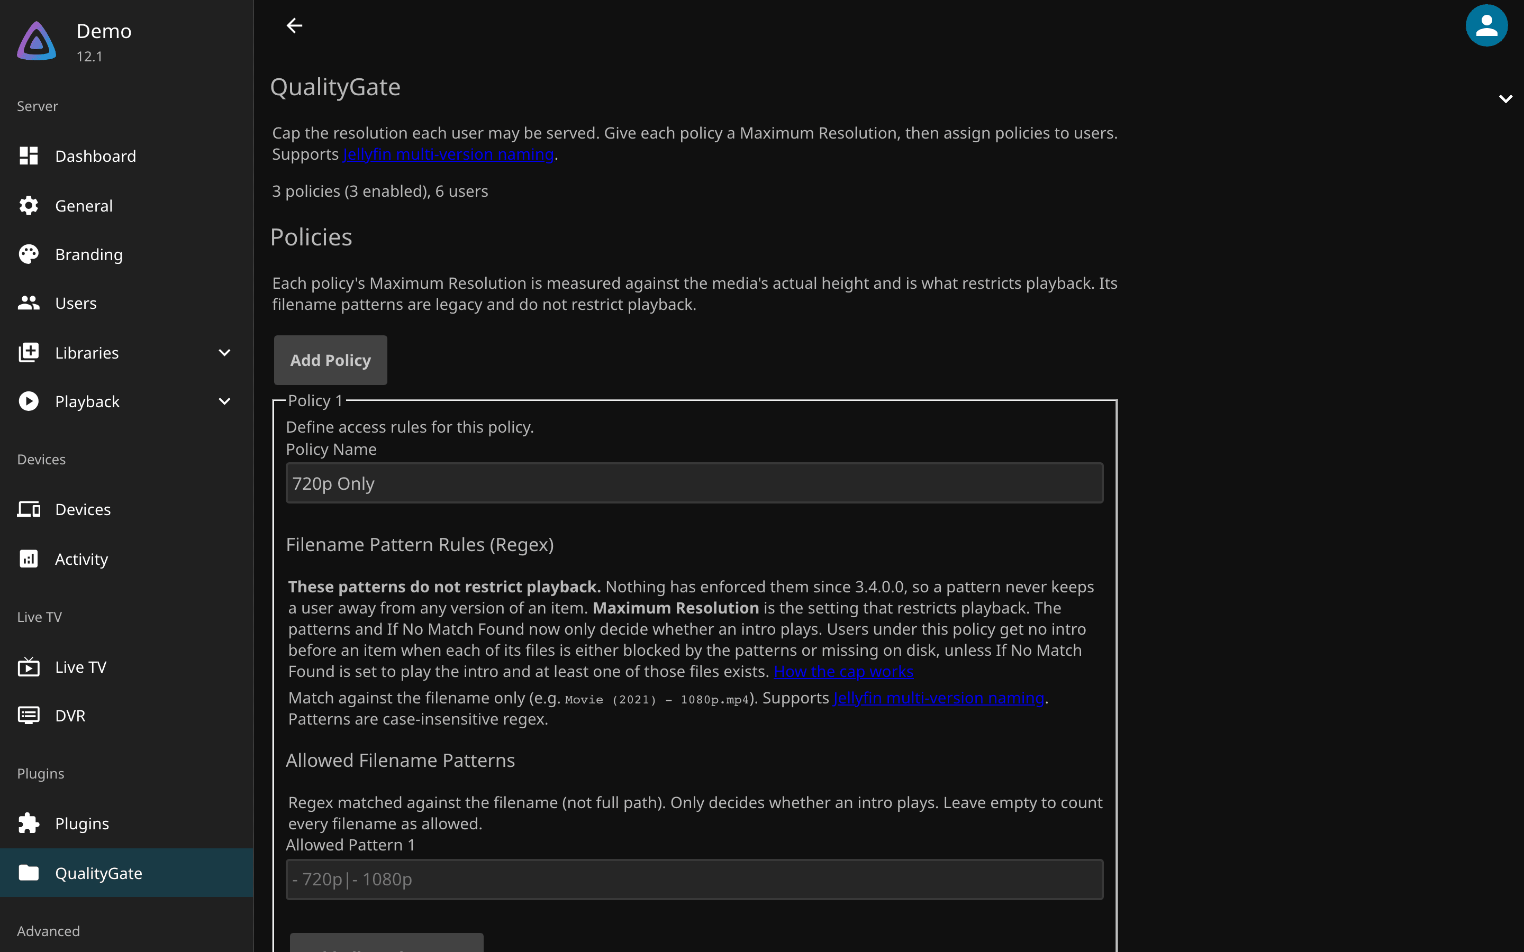
Task: Click the Add Policy button
Action: (330, 360)
